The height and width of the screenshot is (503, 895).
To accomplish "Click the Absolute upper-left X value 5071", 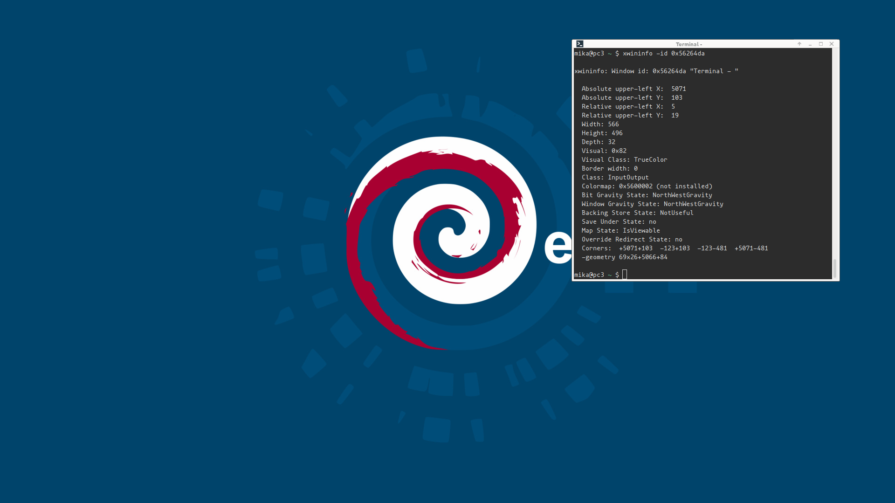I will click(x=678, y=89).
